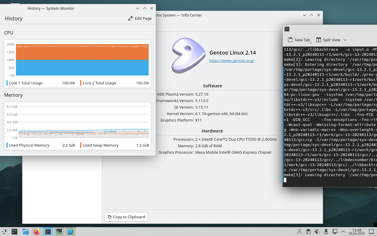This screenshot has width=377, height=236.
Task: Open the KDE application launcher
Action: tap(4, 232)
